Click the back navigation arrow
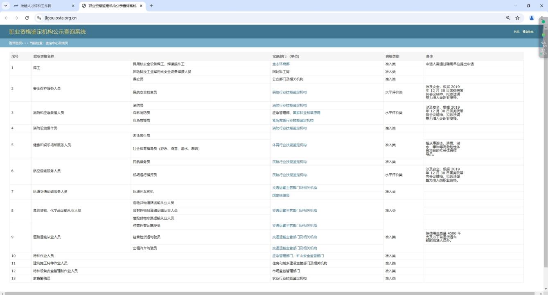Image resolution: width=548 pixels, height=295 pixels. point(6,18)
